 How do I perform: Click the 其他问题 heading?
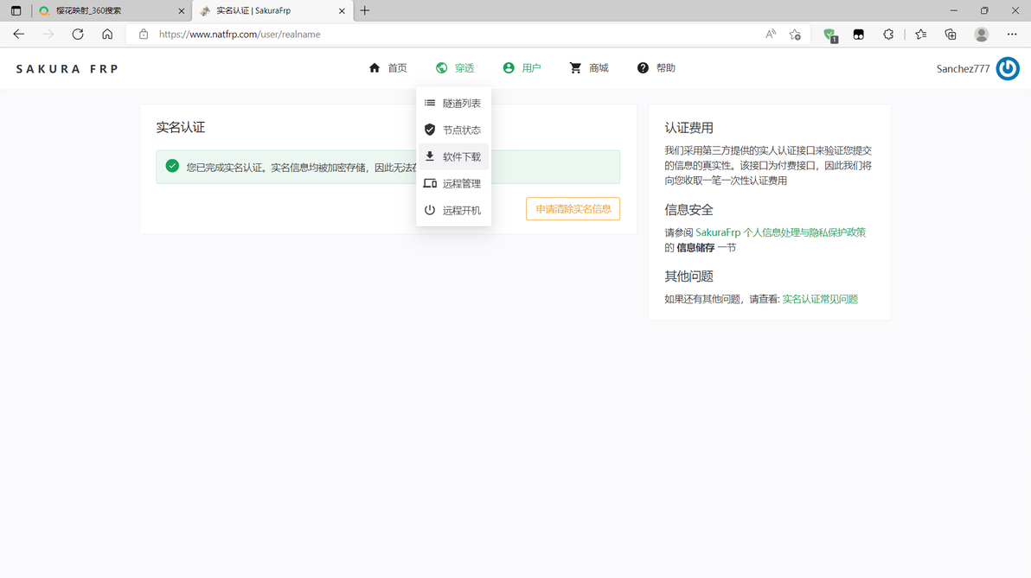click(x=688, y=276)
